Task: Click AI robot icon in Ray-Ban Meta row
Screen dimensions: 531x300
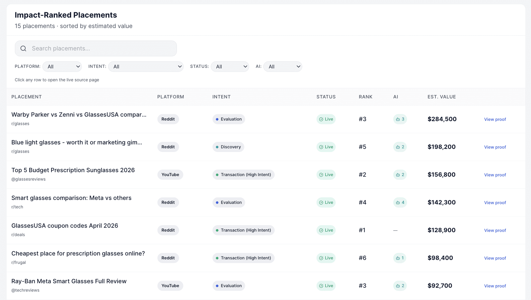Action: [x=398, y=286]
